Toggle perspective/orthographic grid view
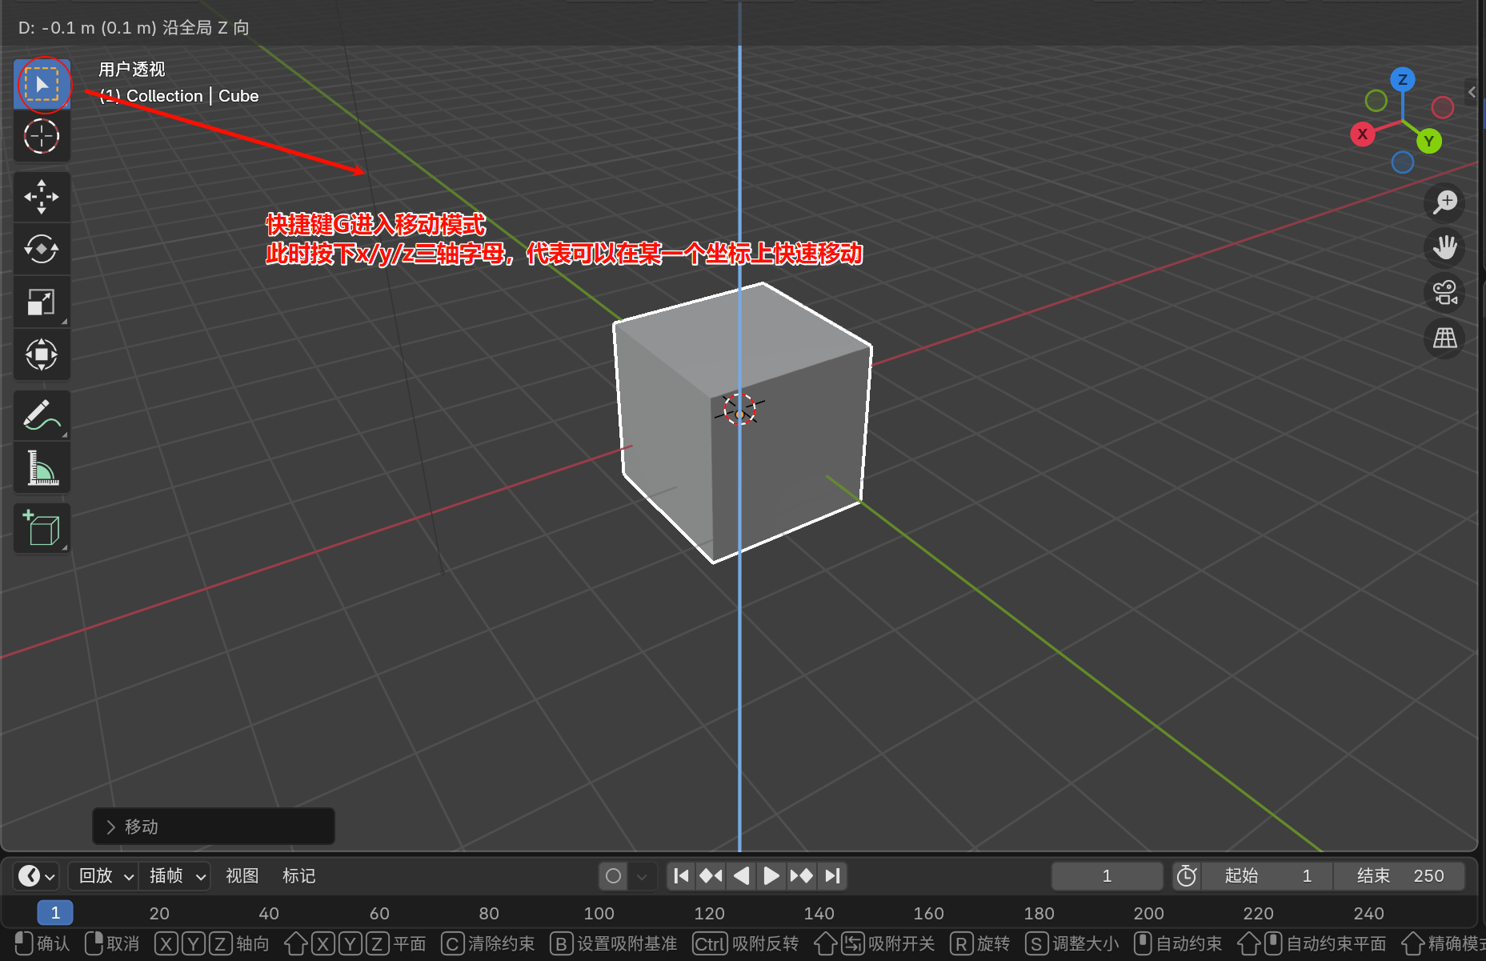 tap(1444, 338)
